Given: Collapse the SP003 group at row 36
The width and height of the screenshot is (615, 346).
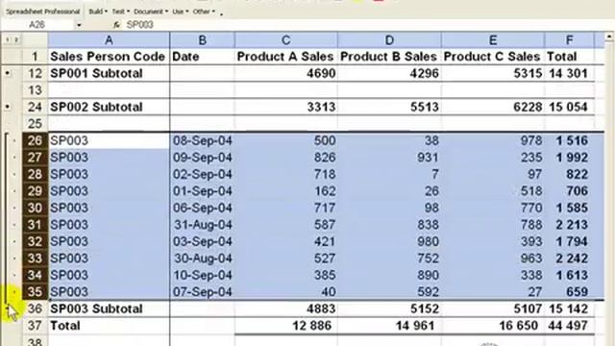Looking at the screenshot, I should [x=8, y=309].
